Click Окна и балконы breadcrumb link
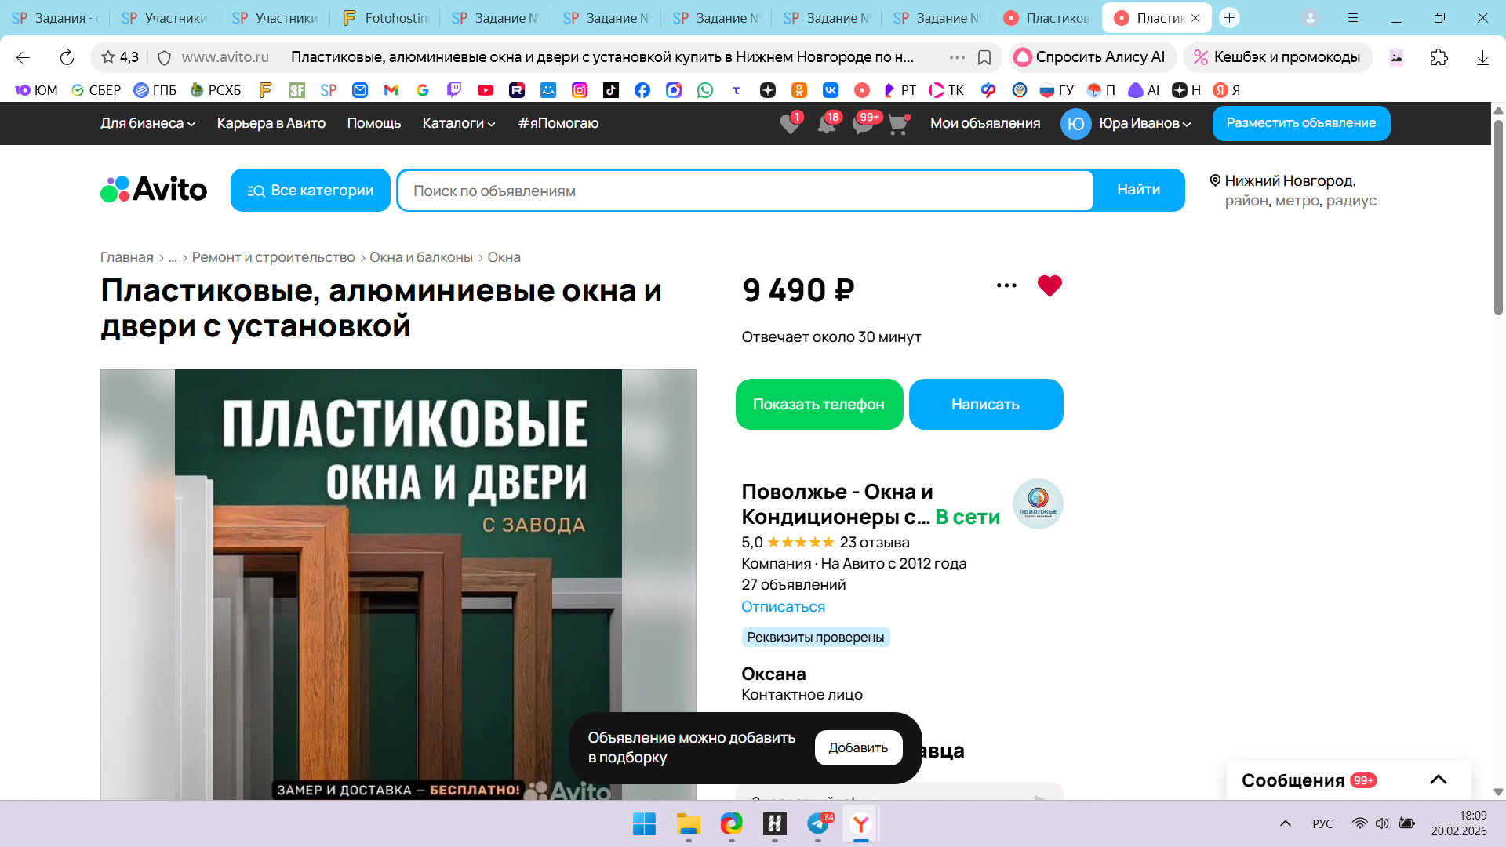The width and height of the screenshot is (1506, 847). (x=421, y=257)
